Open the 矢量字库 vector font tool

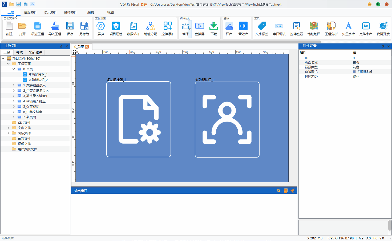[349, 29]
